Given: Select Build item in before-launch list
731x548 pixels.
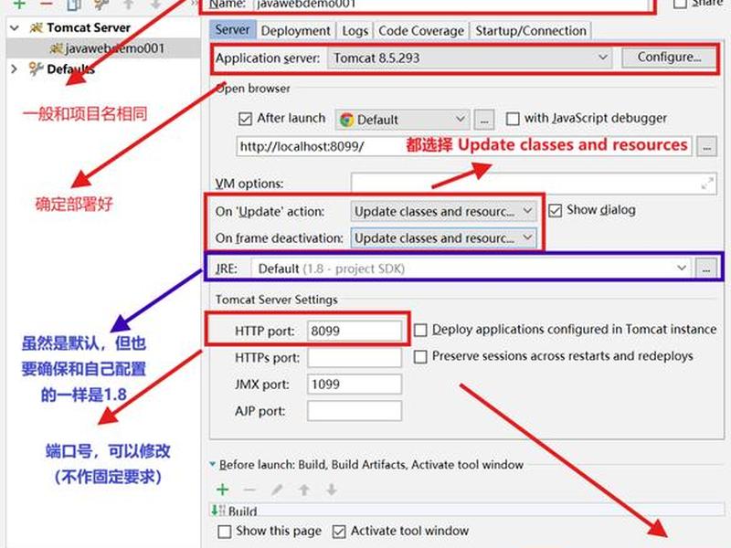Looking at the screenshot, I should tap(467, 511).
